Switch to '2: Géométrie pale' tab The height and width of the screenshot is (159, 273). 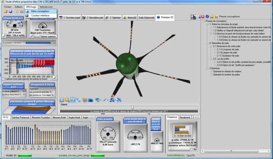click(x=93, y=18)
